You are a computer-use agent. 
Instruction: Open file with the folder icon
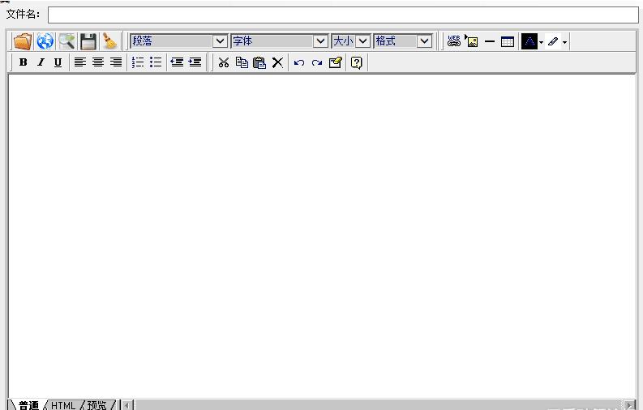23,41
